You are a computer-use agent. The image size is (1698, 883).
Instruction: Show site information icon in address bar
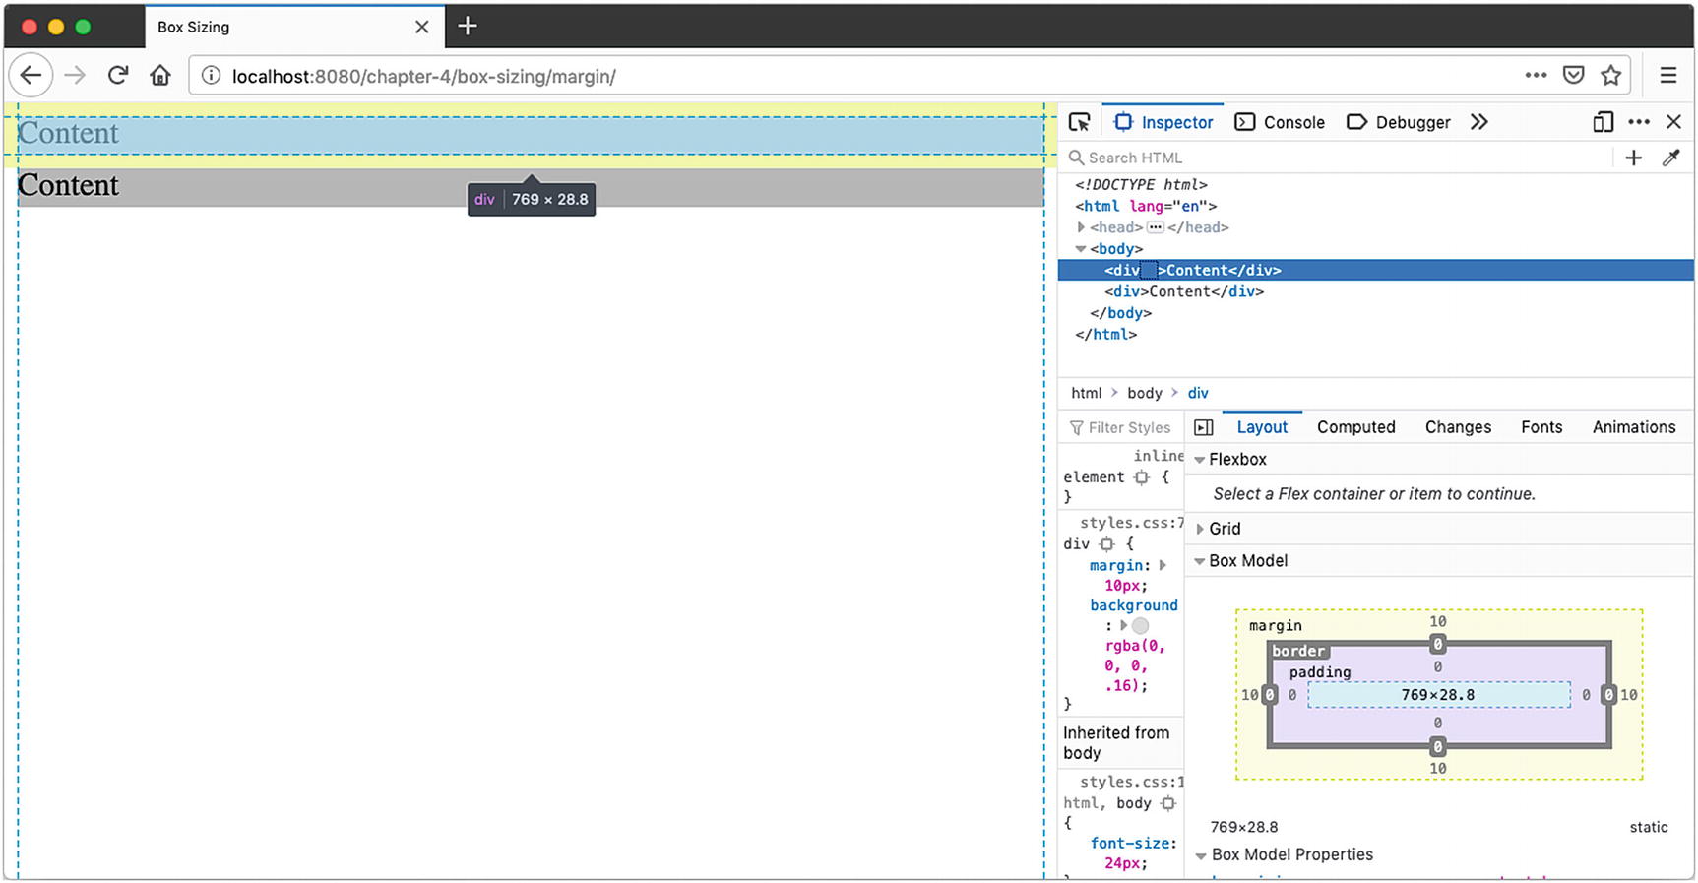click(x=211, y=76)
